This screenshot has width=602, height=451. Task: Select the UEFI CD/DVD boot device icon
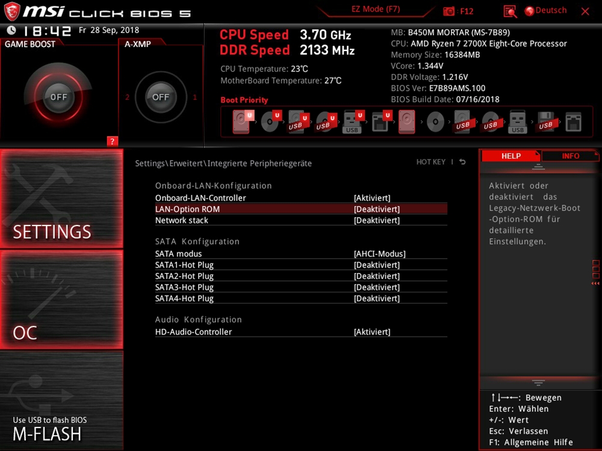point(271,121)
